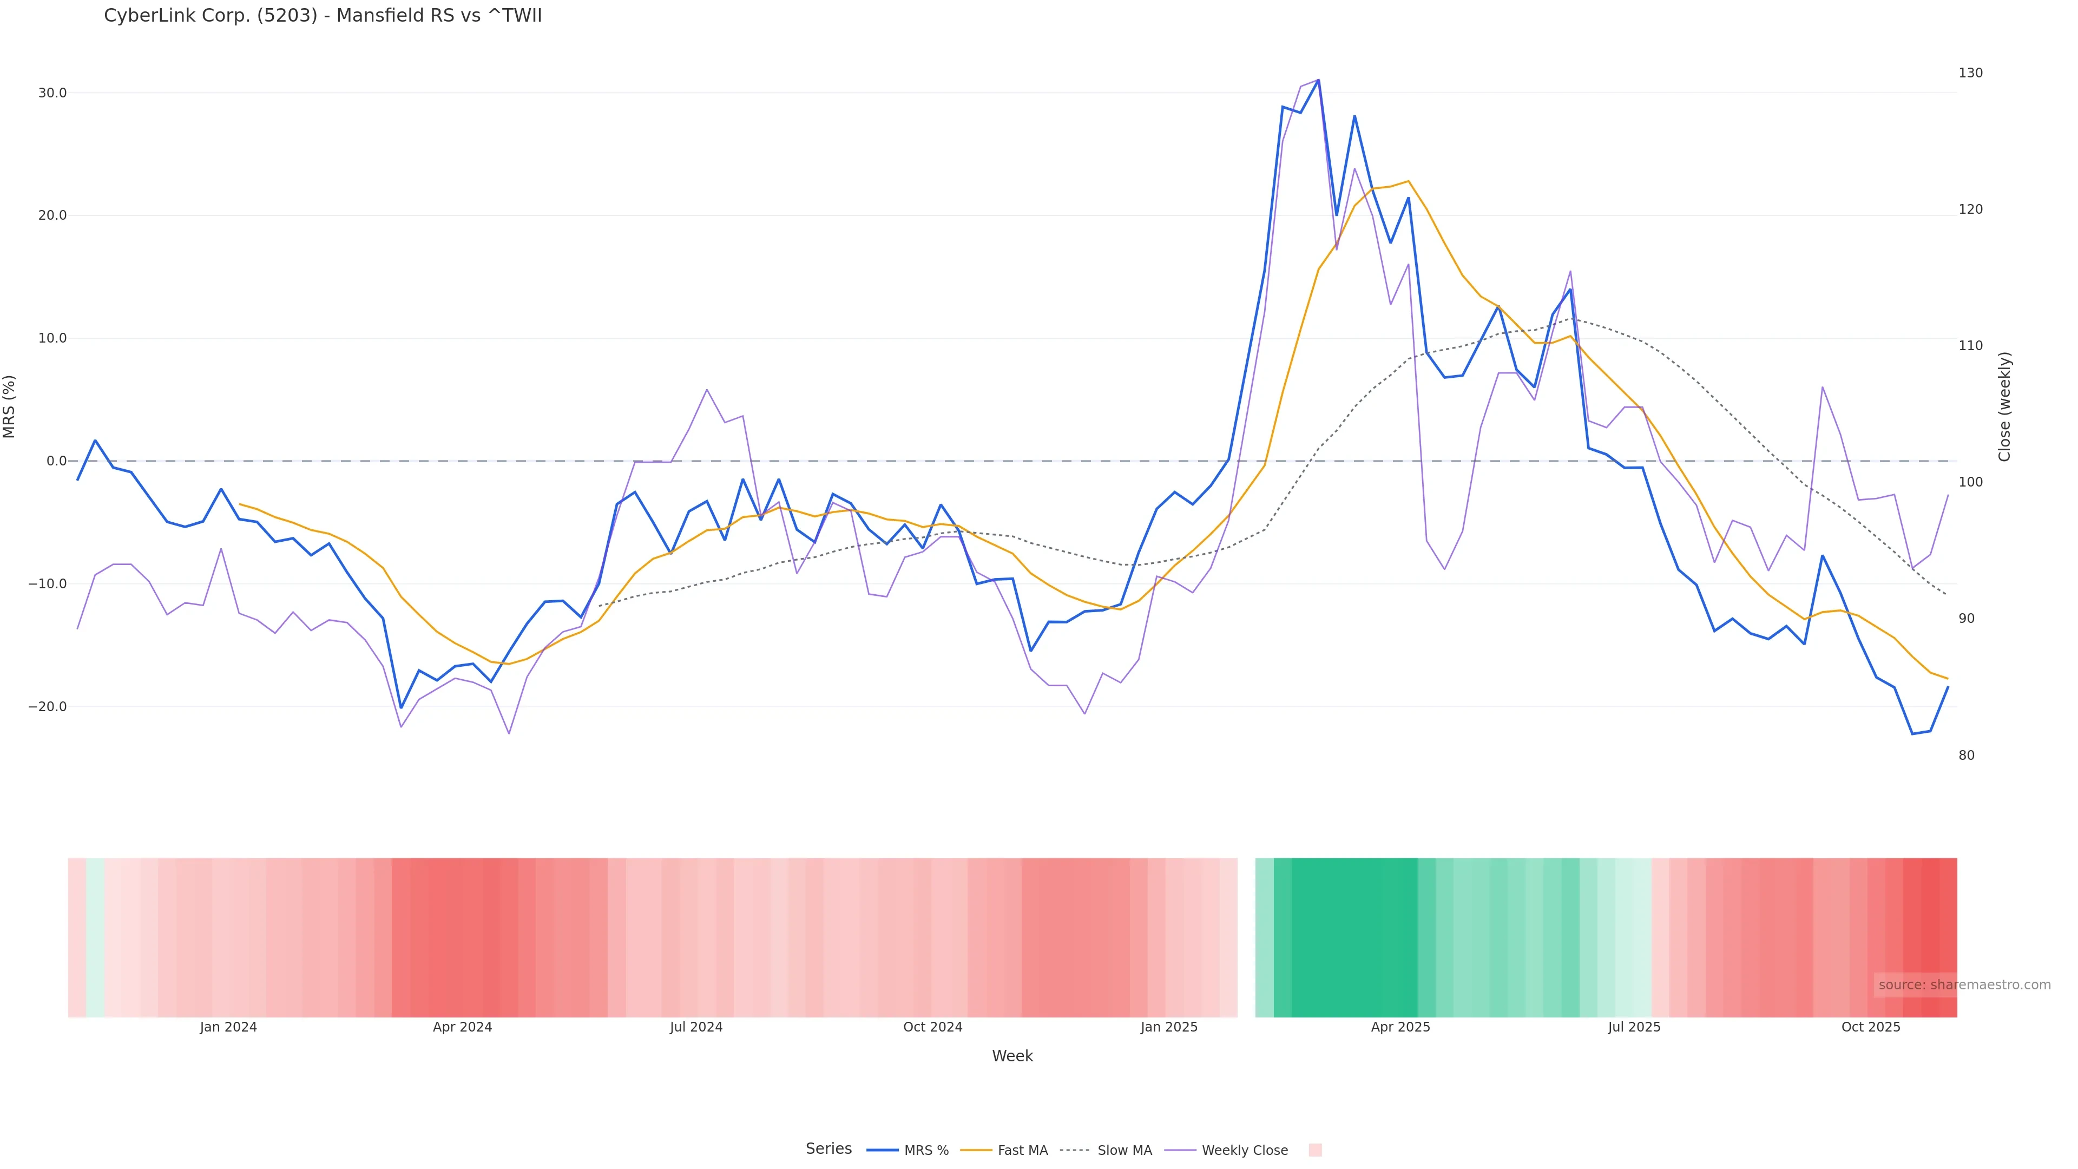Click the chart title CyberLink Corp. (5203)
Viewport: 2078px width, 1169px height.
(x=323, y=16)
